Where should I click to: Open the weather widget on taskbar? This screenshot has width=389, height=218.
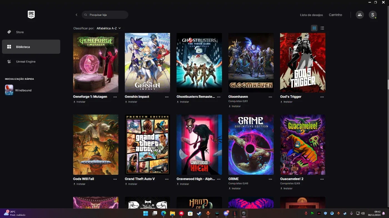(x=14, y=213)
